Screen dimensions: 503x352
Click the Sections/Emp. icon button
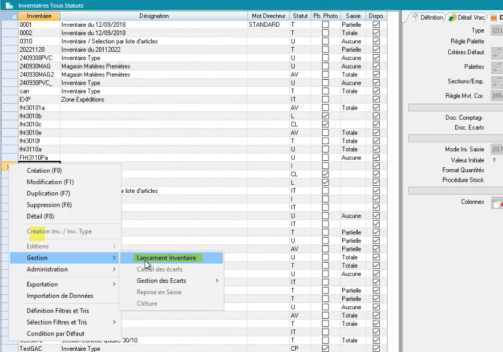pos(497,82)
